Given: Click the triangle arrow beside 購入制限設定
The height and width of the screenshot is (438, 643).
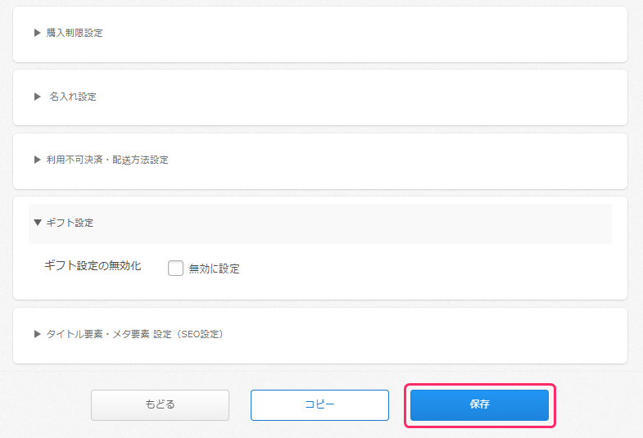Looking at the screenshot, I should tap(37, 33).
